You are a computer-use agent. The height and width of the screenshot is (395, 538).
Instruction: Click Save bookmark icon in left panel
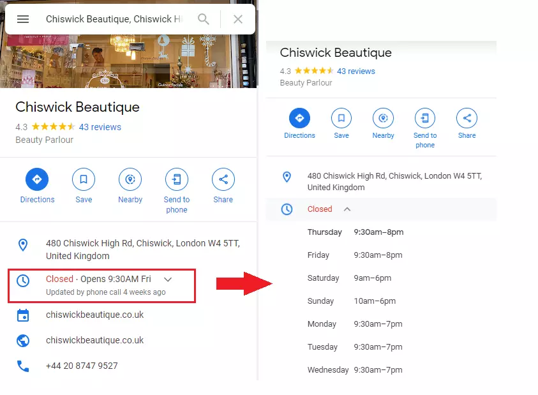tap(84, 179)
